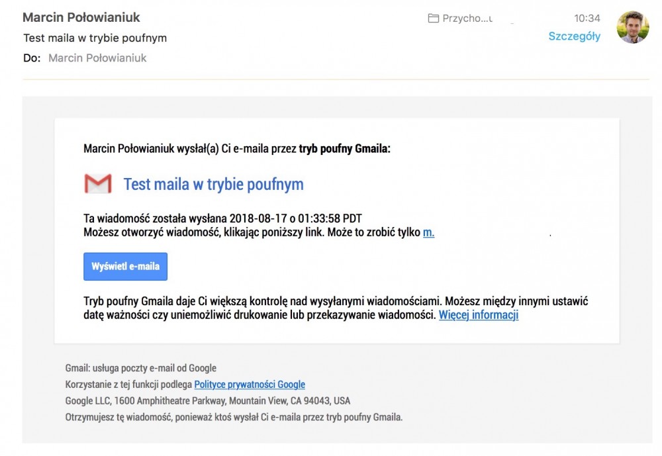This screenshot has height=456, width=662.
Task: Click the Gmail envelope logo icon
Action: (x=98, y=184)
